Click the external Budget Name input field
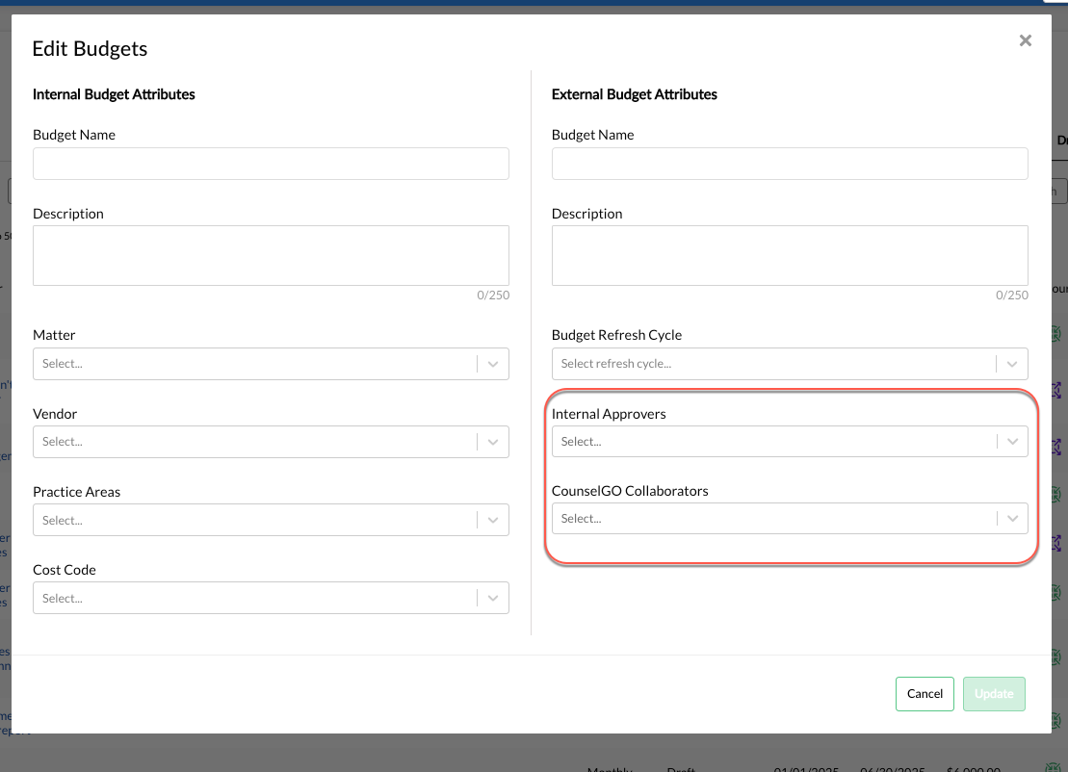 click(790, 164)
